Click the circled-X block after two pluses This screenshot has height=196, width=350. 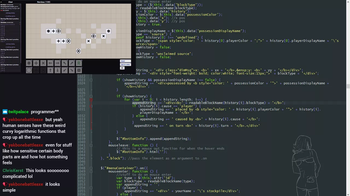point(68,41)
